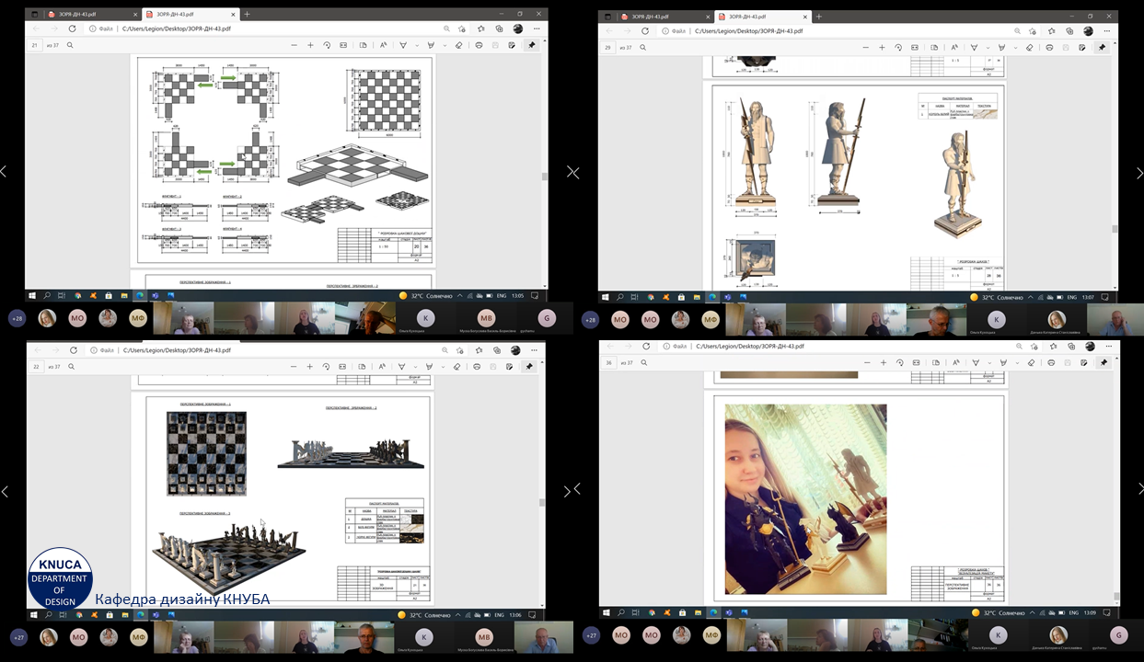Expand Draw tool options in page 21 window
1144x662 pixels.
tap(415, 45)
